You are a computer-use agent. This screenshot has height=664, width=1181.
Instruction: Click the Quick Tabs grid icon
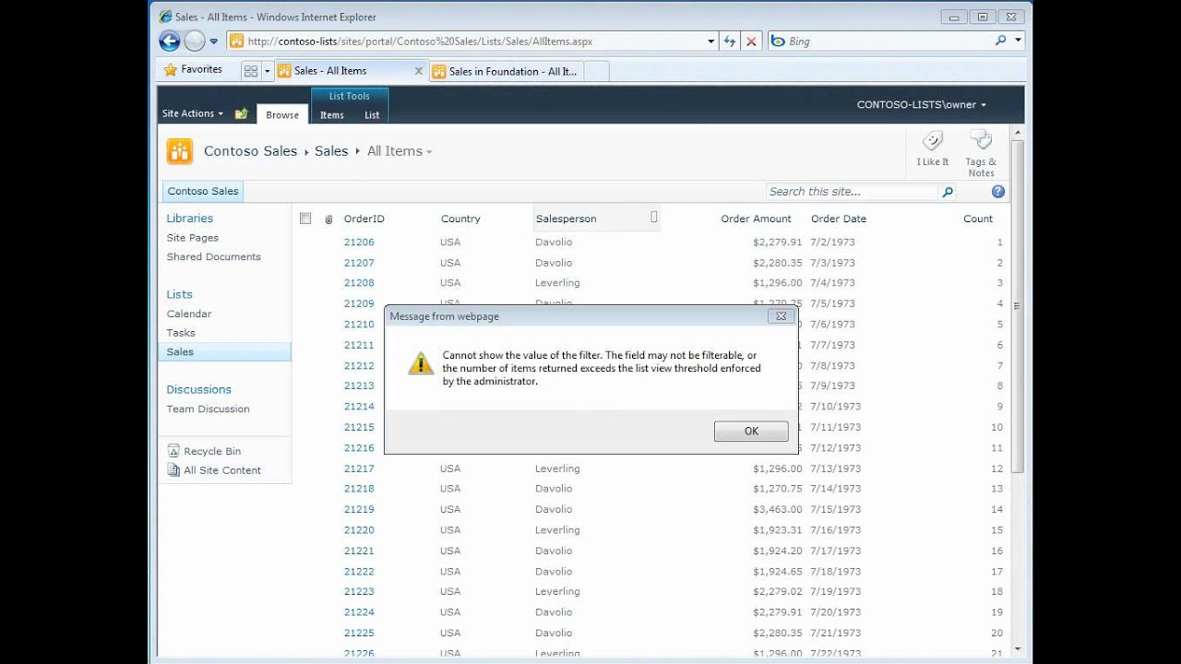tap(250, 71)
